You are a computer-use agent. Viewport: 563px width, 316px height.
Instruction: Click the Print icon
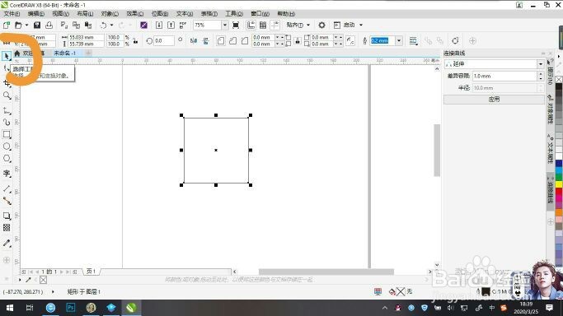pos(49,25)
